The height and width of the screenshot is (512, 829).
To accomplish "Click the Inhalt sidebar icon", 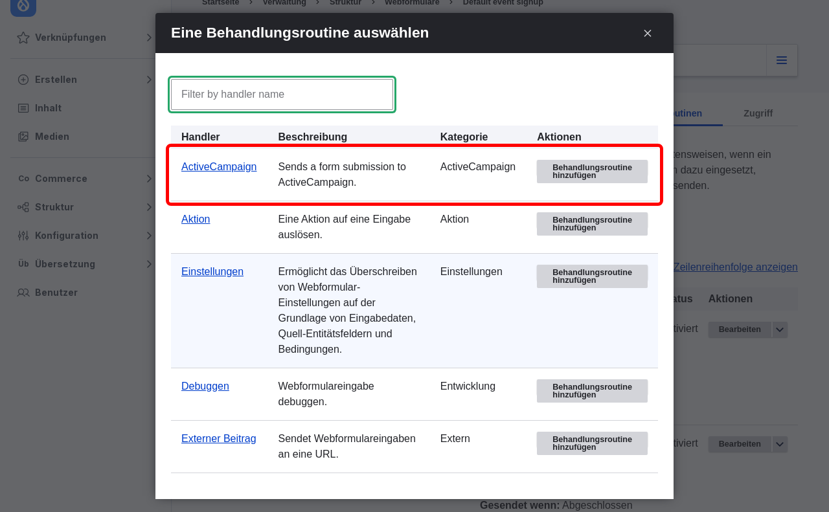I will point(23,108).
